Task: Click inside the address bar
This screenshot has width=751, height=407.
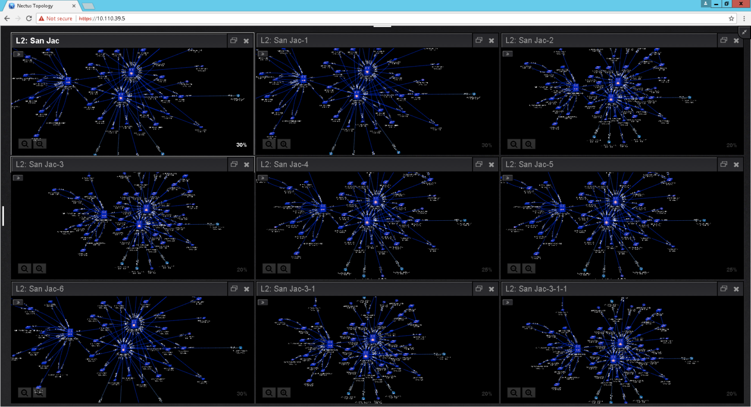Action: point(150,18)
